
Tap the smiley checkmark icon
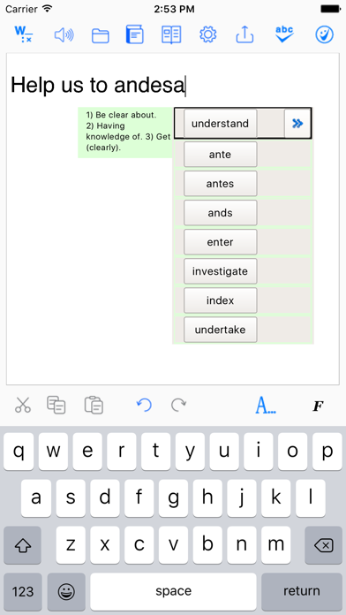pos(324,35)
